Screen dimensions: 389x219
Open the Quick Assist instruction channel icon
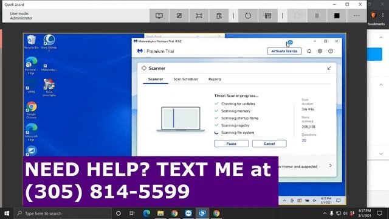[x=219, y=16]
